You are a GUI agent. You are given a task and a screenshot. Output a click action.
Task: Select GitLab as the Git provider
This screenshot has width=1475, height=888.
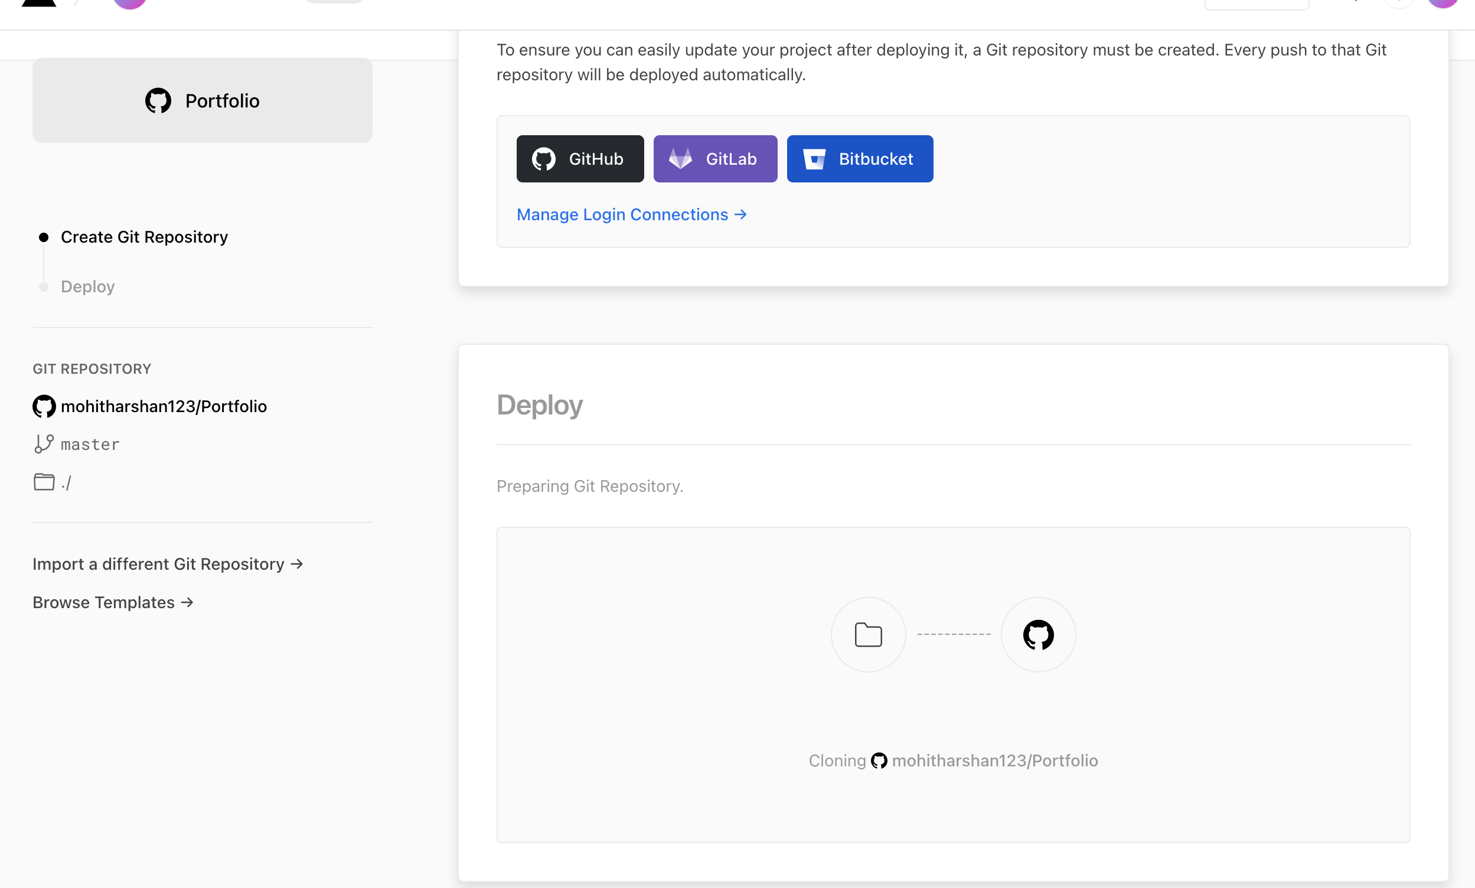click(714, 159)
